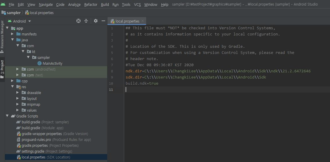Click the locate/scroll-from-source target icon
Image resolution: width=330 pixels, height=162 pixels.
(78, 21)
